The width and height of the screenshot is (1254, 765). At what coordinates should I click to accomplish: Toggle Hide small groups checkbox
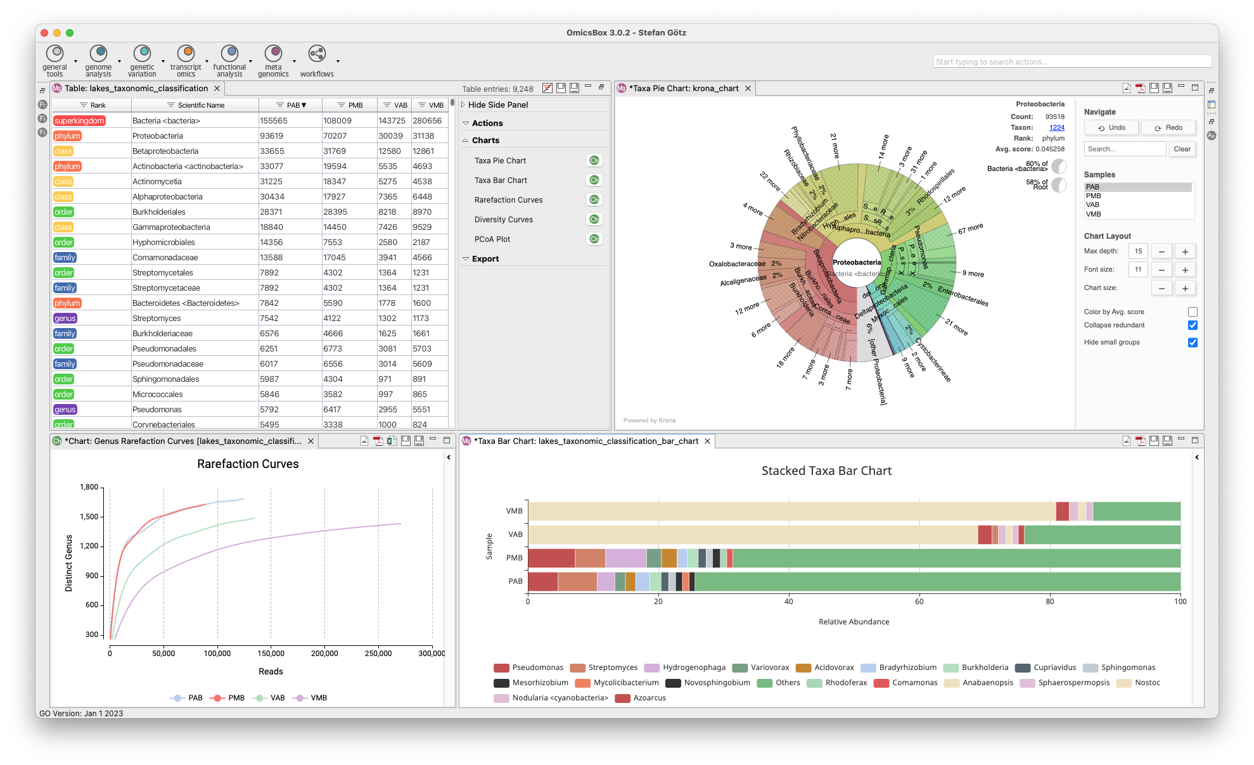[x=1193, y=343]
